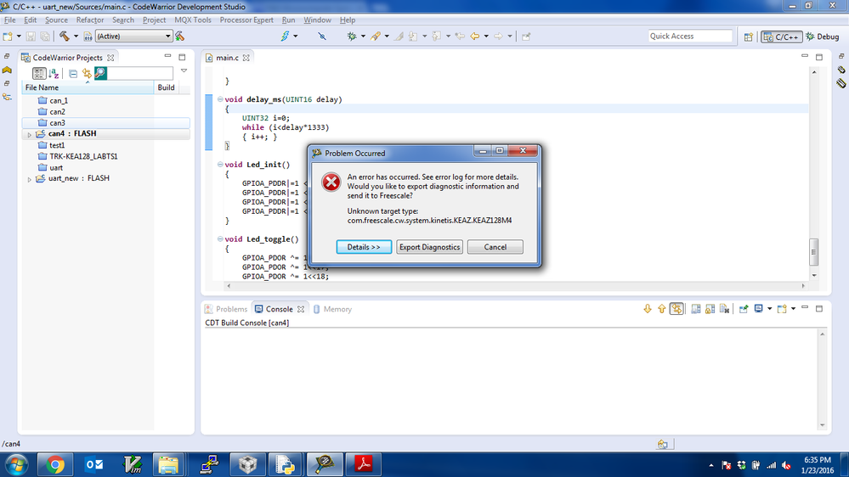Click the console previous-error up arrow icon
849x477 pixels.
(662, 309)
